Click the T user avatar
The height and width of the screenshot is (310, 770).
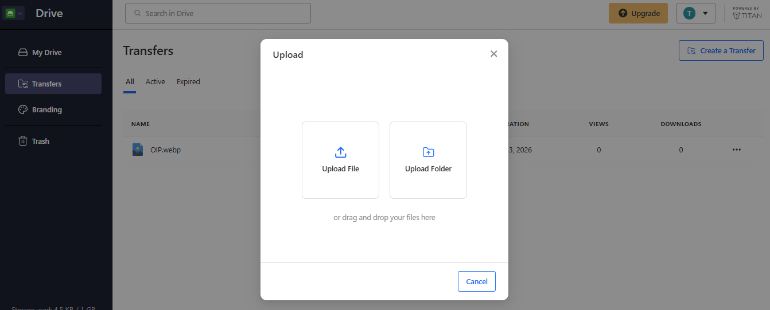(x=689, y=13)
